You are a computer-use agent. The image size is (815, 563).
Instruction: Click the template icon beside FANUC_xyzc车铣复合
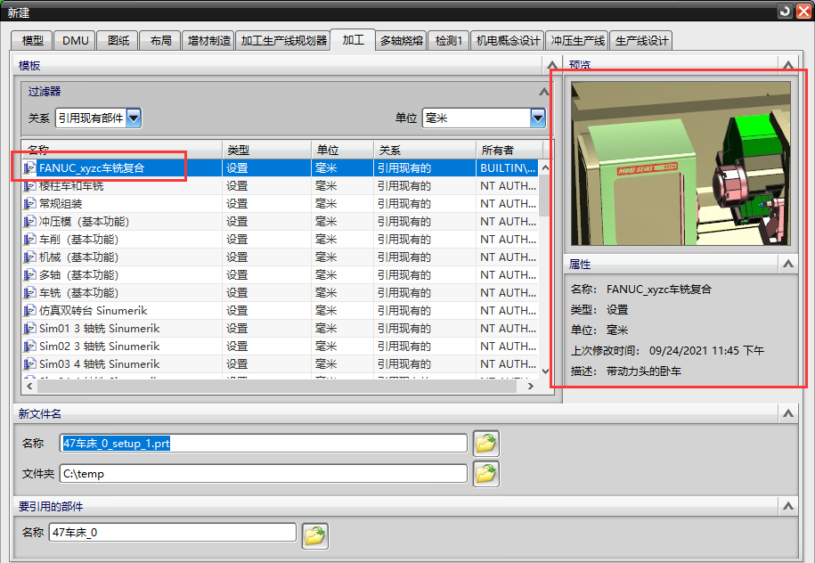[30, 167]
